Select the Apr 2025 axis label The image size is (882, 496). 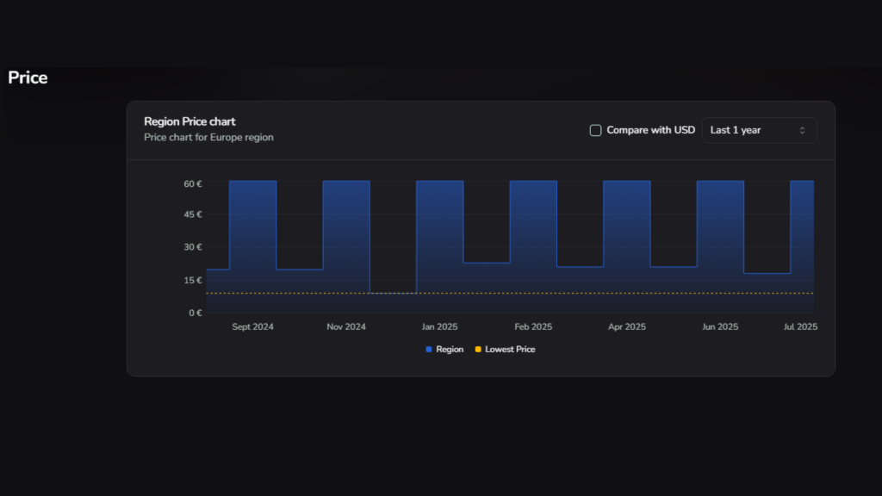(626, 327)
